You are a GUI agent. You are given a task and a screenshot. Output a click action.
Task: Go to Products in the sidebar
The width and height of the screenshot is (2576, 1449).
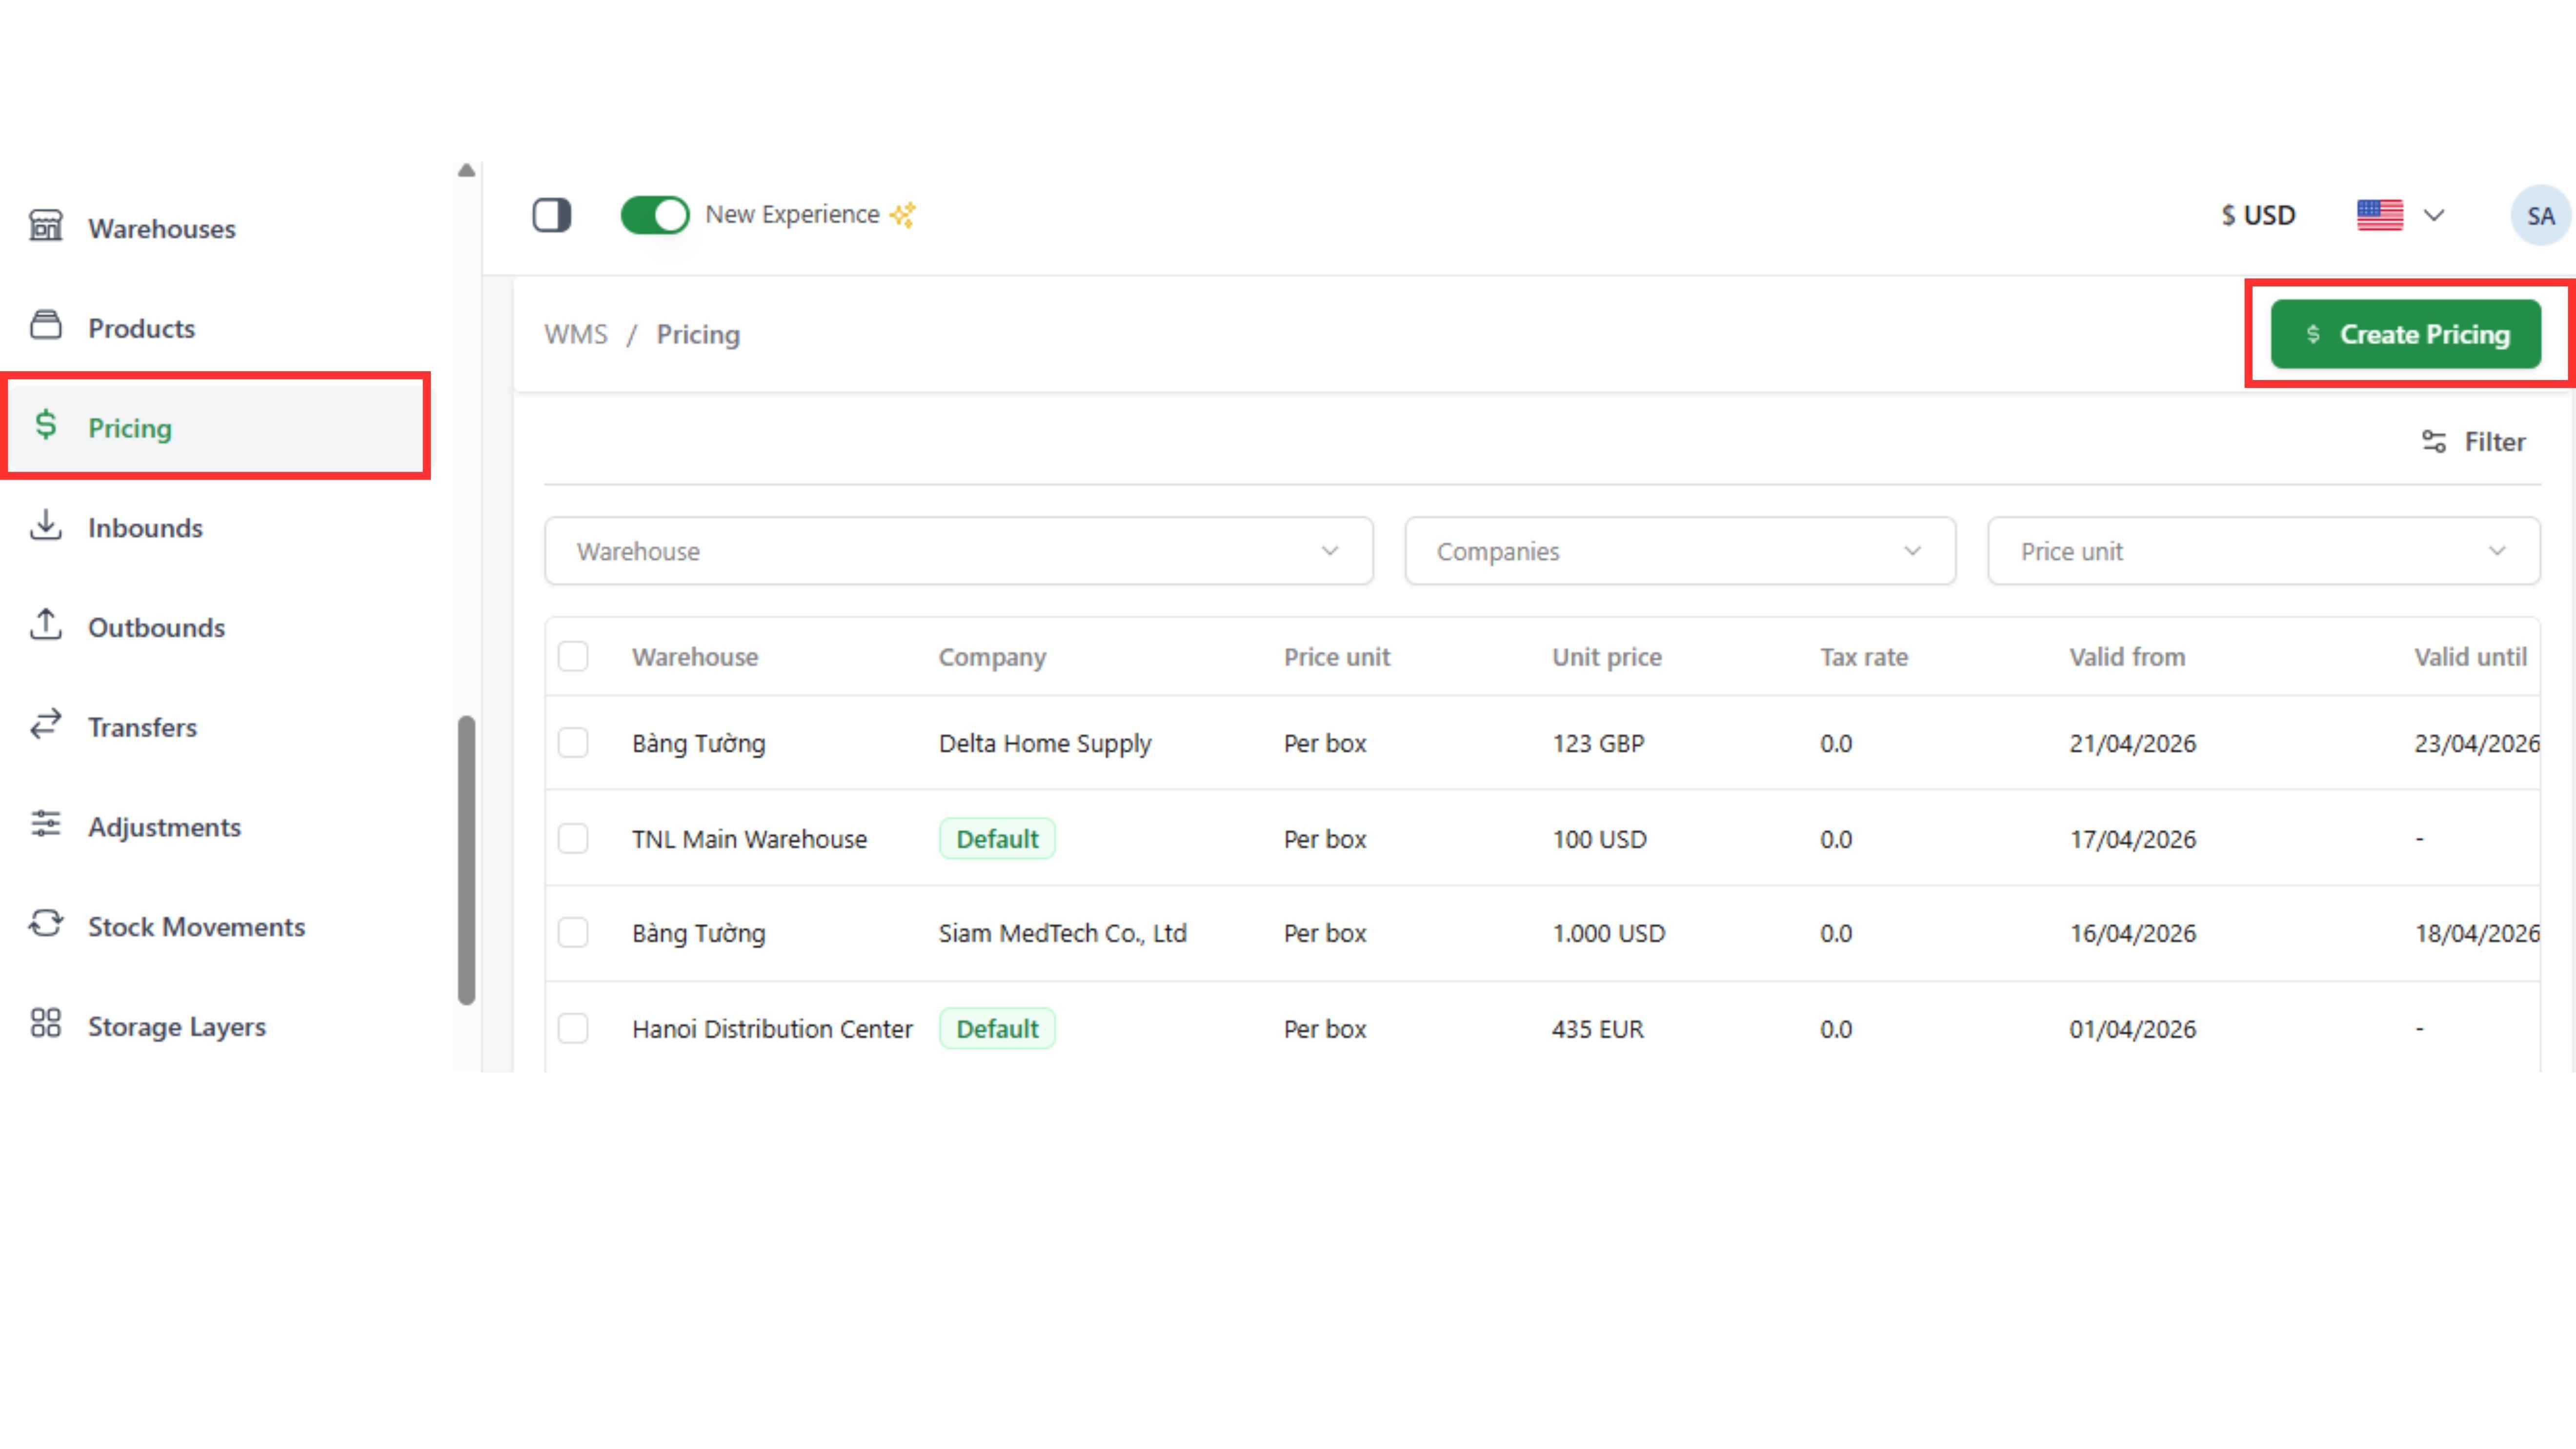[x=141, y=328]
